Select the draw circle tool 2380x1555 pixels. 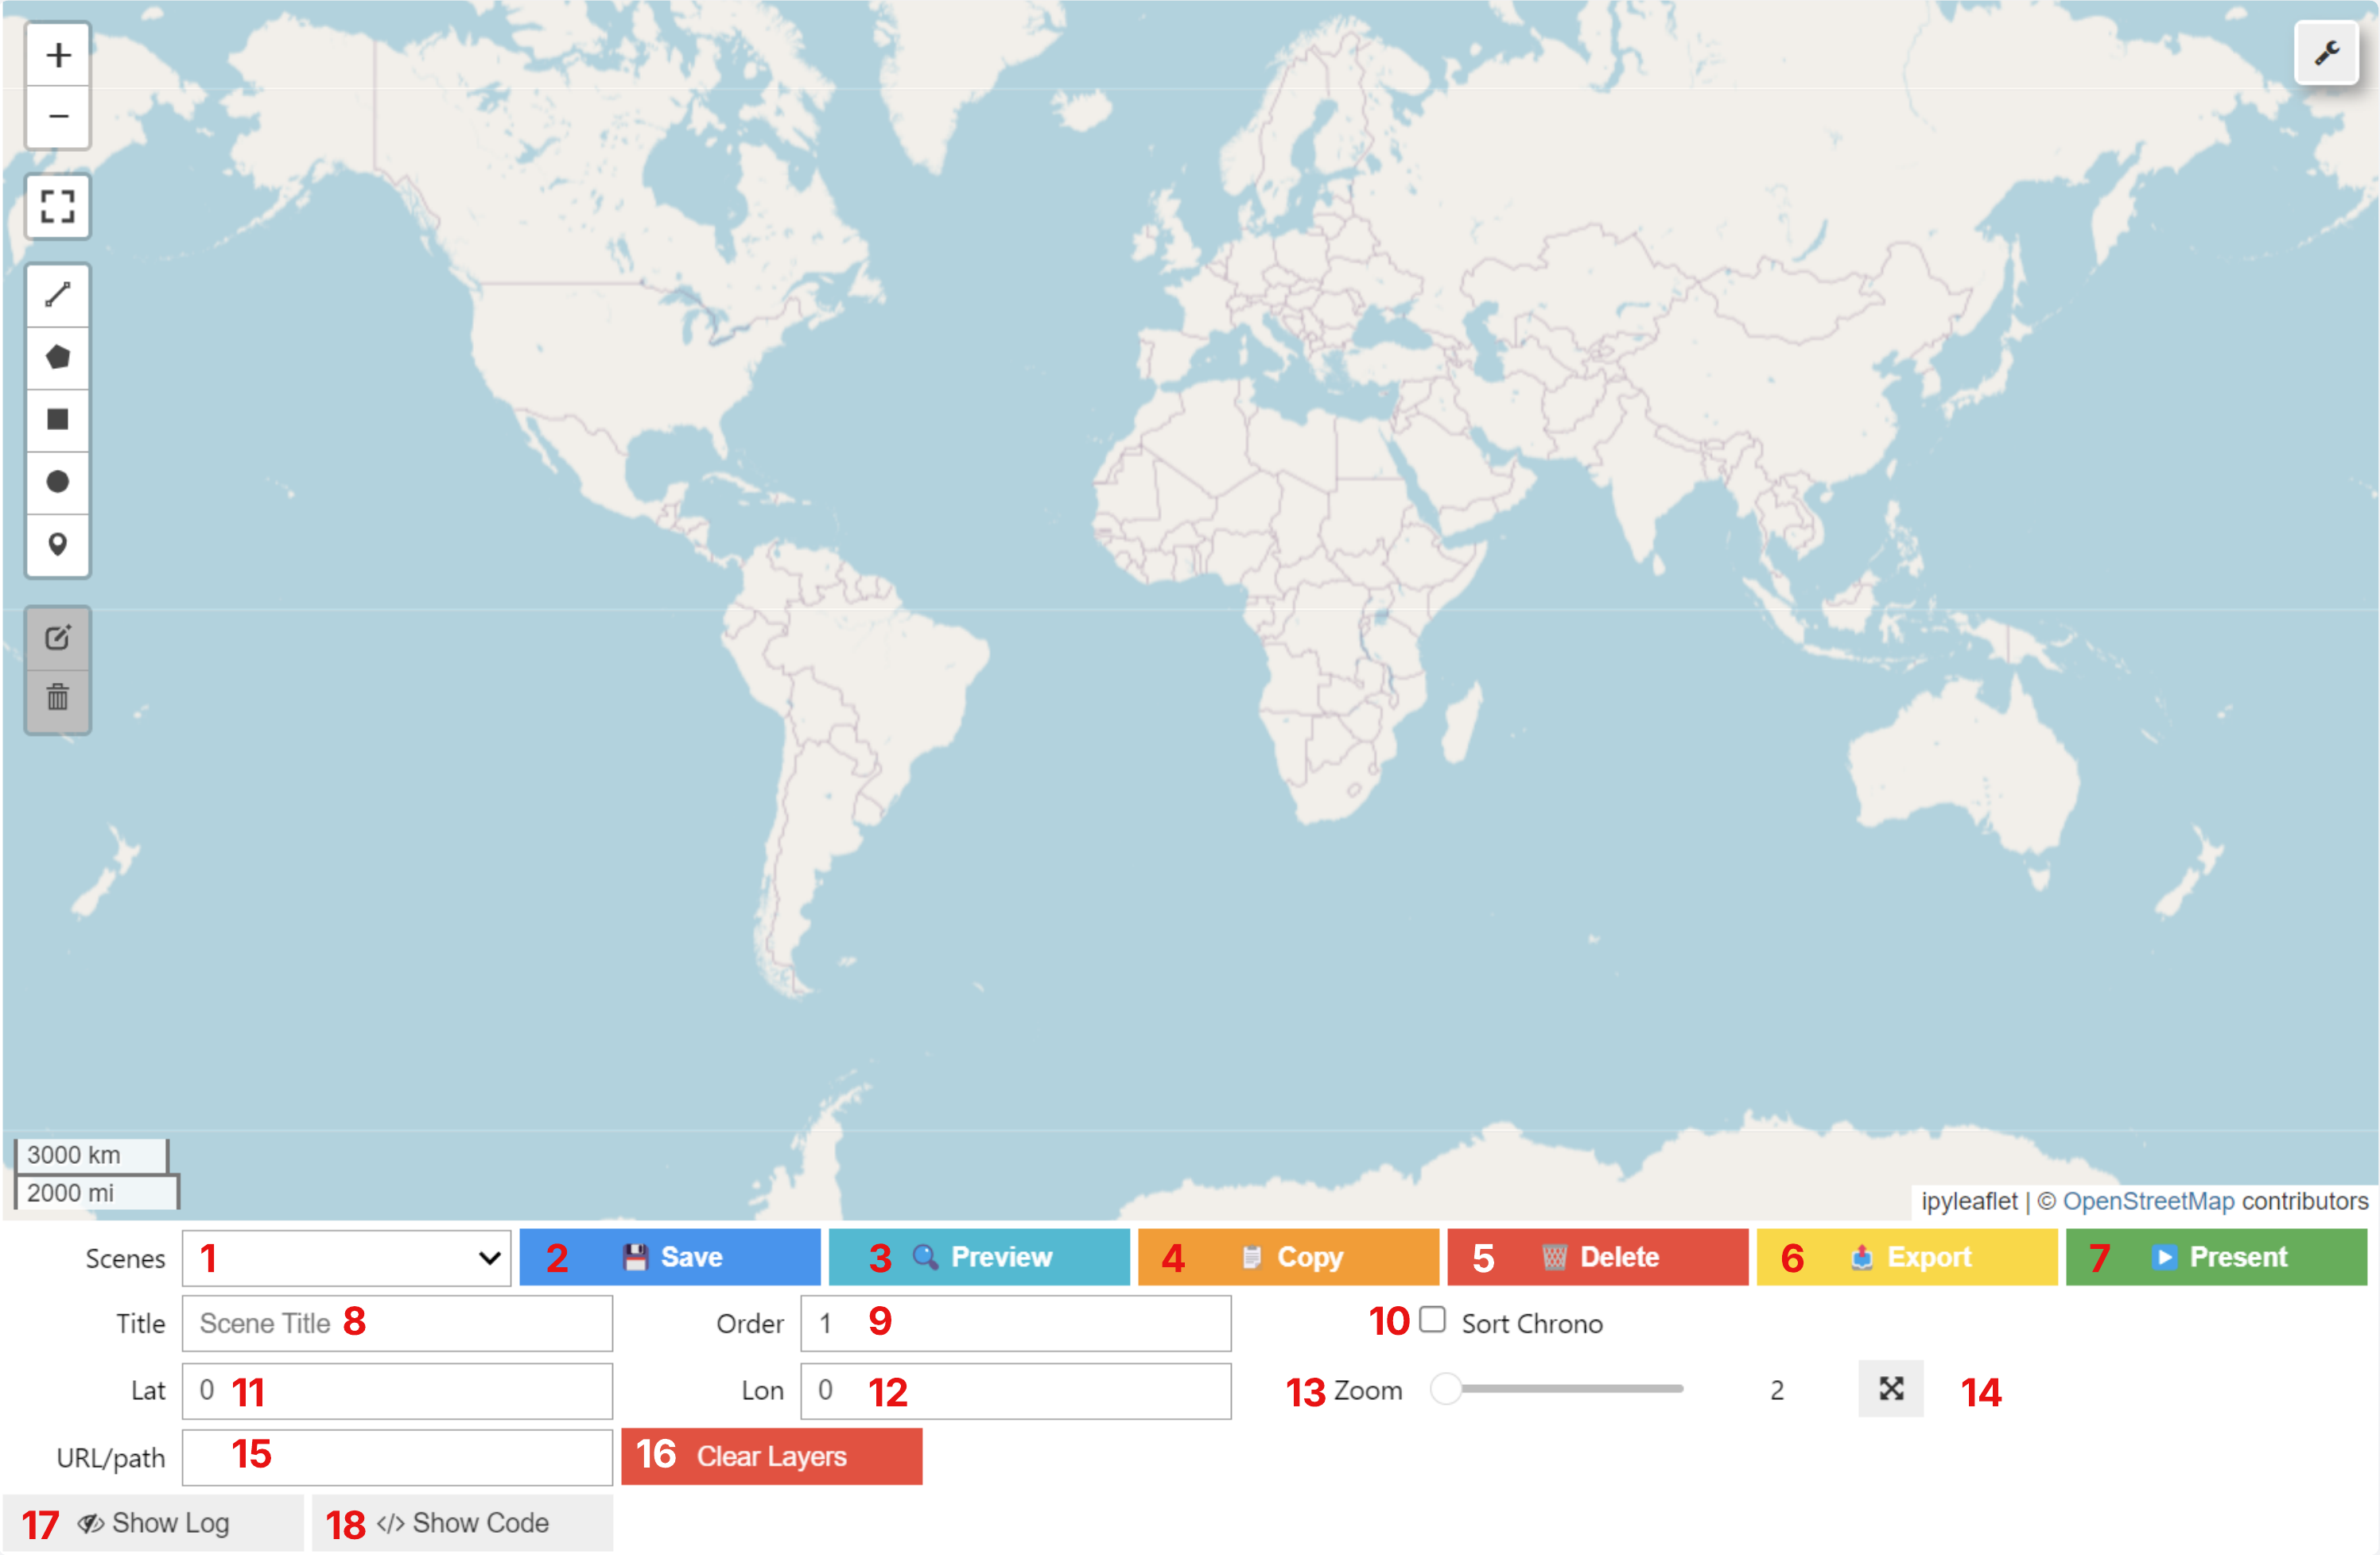(58, 482)
